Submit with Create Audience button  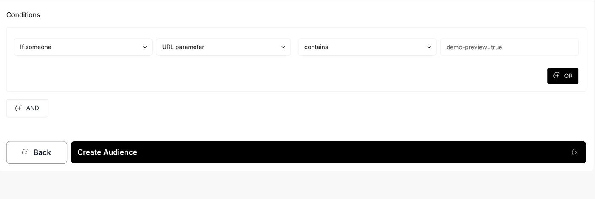329,152
